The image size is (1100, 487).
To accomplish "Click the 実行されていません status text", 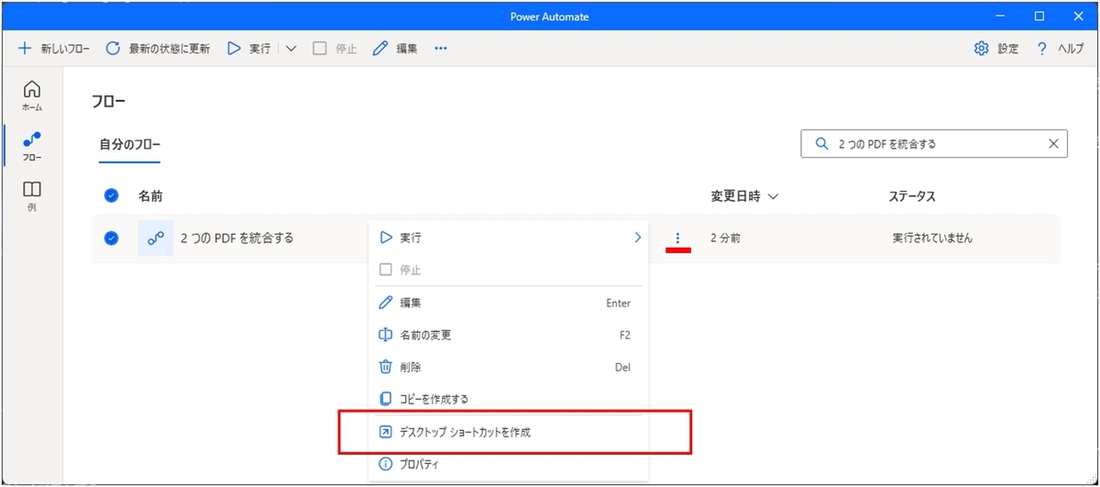I will pyautogui.click(x=932, y=238).
